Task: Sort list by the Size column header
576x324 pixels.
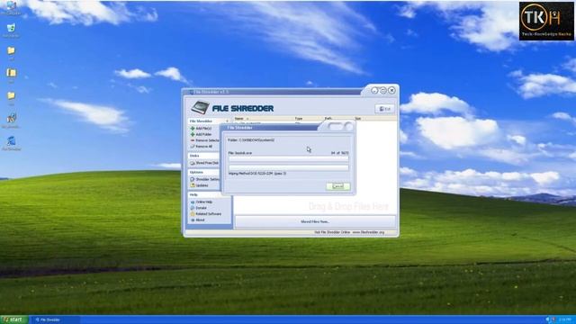Action: (x=358, y=119)
